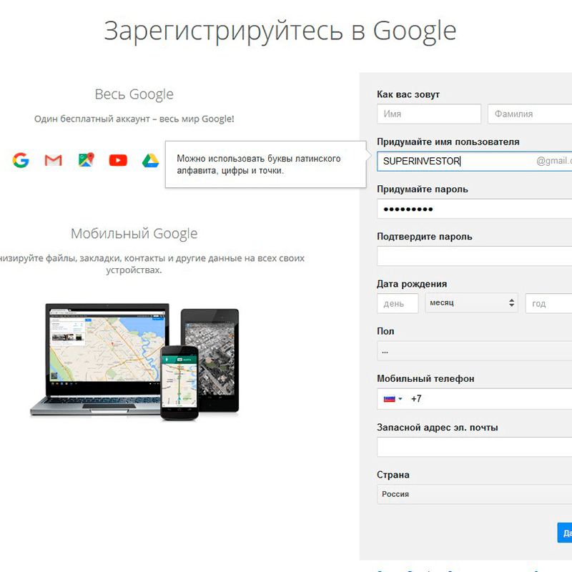Click the Gmail envelope icon
This screenshot has width=572, height=572.
tap(53, 160)
